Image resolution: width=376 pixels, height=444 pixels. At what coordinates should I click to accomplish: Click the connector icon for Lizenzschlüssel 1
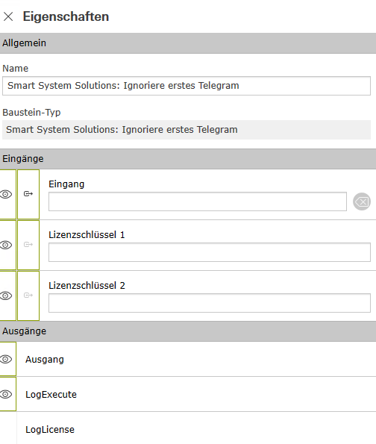pyautogui.click(x=28, y=245)
